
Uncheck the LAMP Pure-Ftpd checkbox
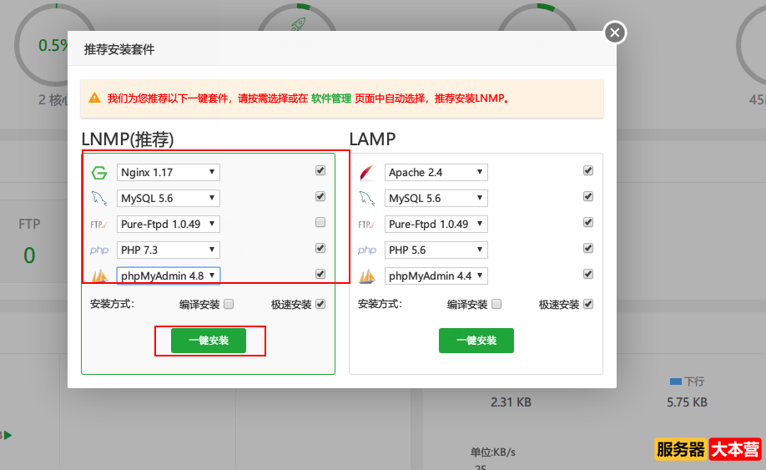(588, 222)
